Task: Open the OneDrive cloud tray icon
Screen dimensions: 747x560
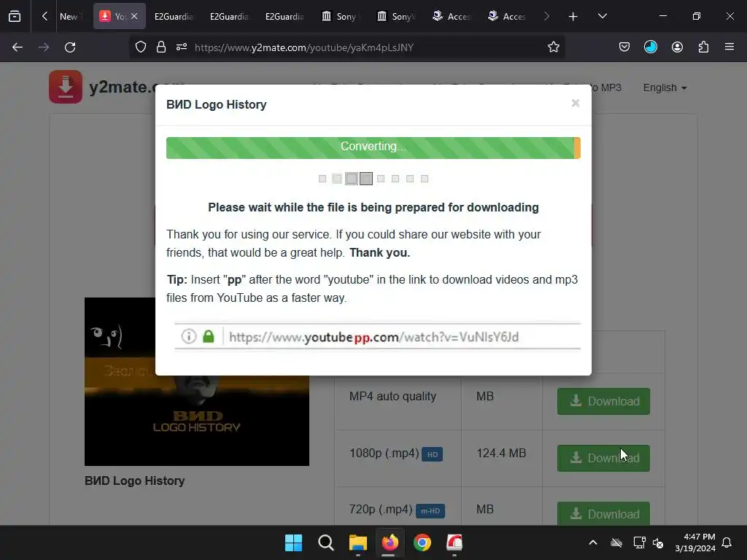Action: pos(616,542)
